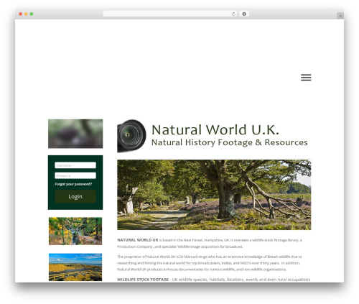Click the round icon beside address bar

click(244, 14)
